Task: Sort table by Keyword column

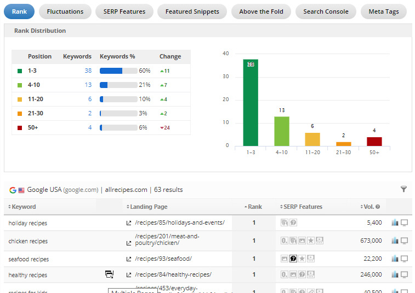Action: click(23, 207)
